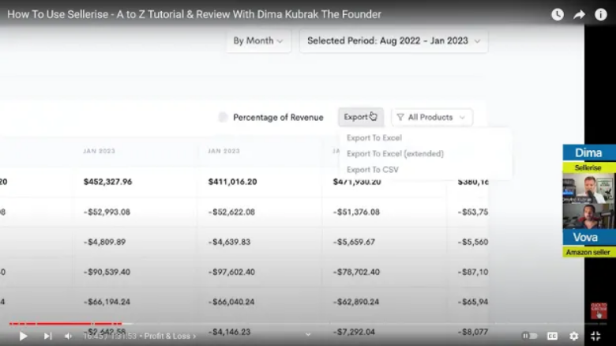Click the Dima name banner

pyautogui.click(x=588, y=152)
